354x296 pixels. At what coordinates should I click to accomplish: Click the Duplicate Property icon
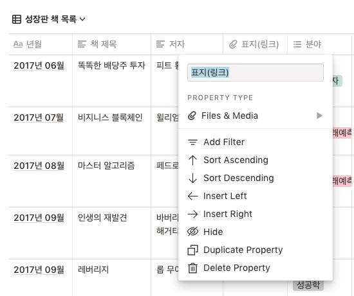[192, 250]
